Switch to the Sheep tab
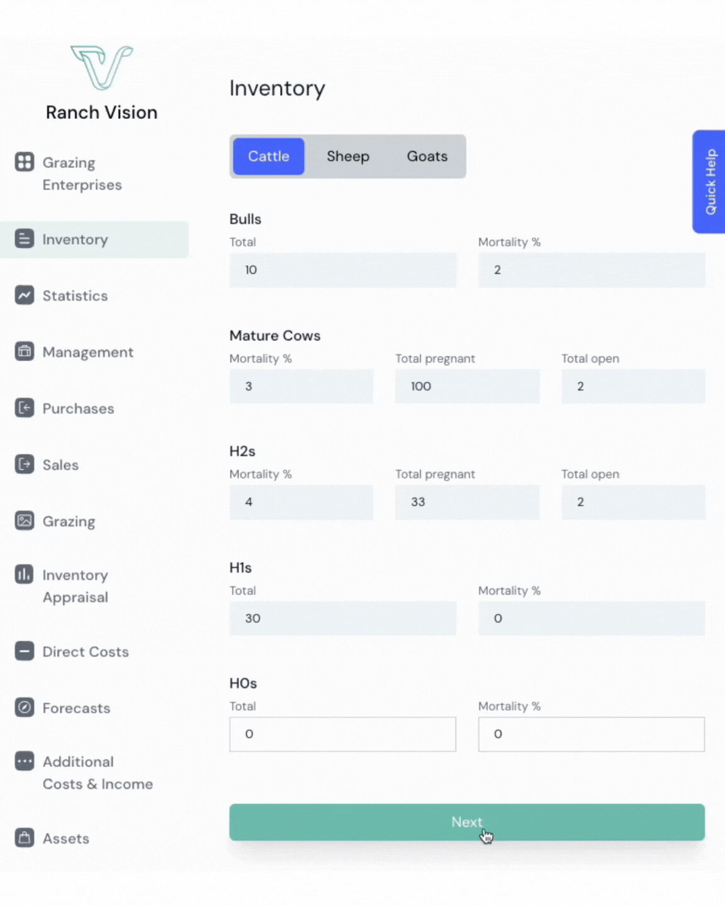 pyautogui.click(x=347, y=157)
